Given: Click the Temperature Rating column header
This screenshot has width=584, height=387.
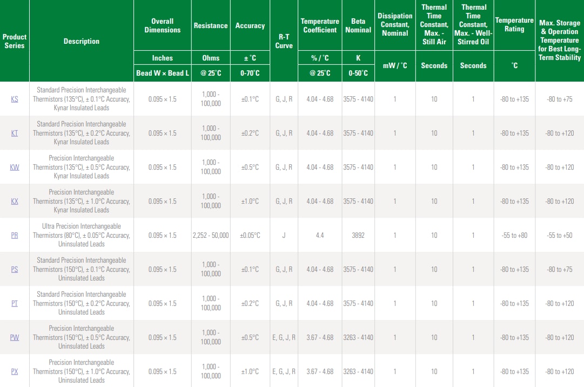Looking at the screenshot, I should (x=514, y=24).
